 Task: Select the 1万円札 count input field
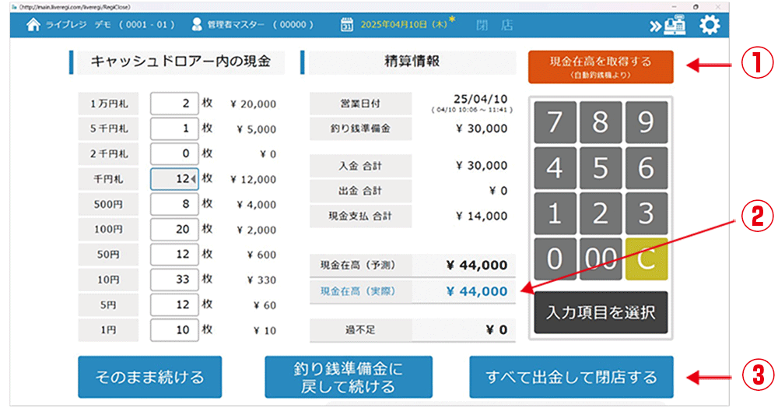click(174, 104)
